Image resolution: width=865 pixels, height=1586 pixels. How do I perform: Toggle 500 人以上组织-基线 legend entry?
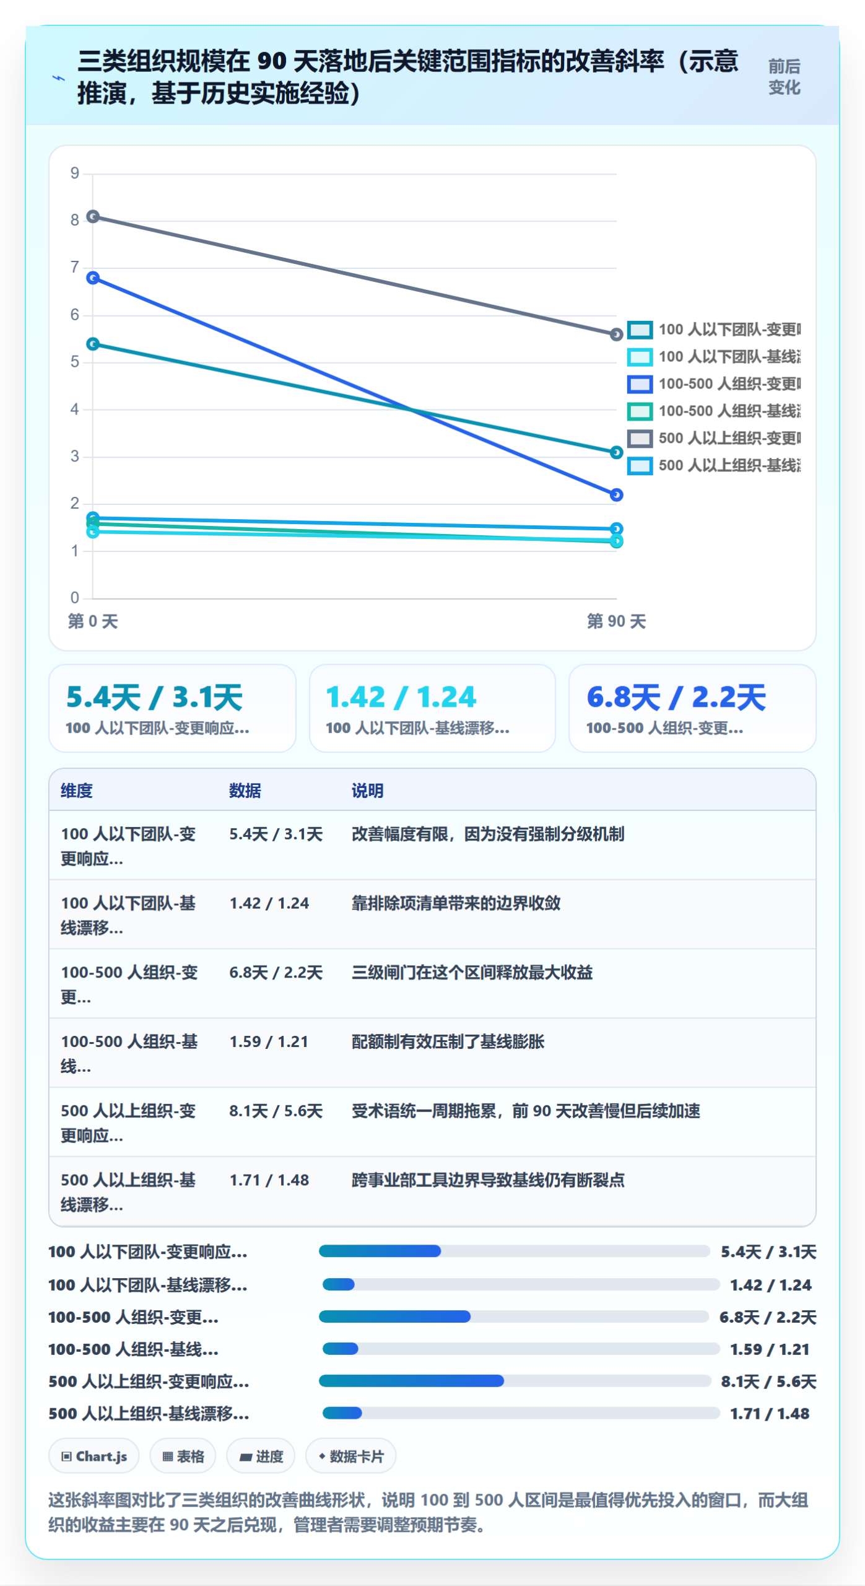[x=714, y=466]
